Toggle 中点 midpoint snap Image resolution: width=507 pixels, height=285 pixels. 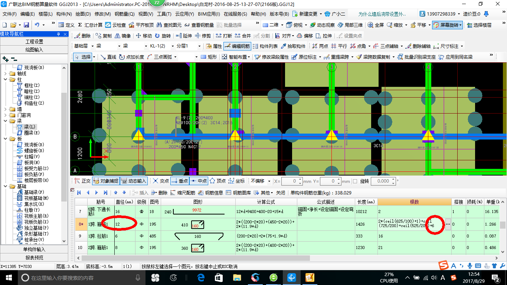tap(199, 181)
